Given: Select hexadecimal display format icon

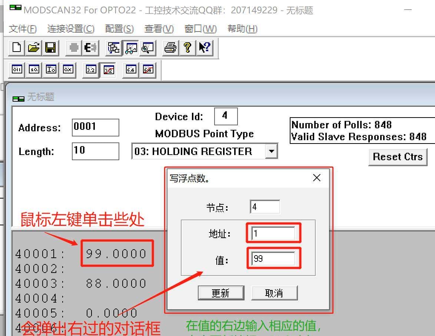Looking at the screenshot, I should tap(69, 69).
